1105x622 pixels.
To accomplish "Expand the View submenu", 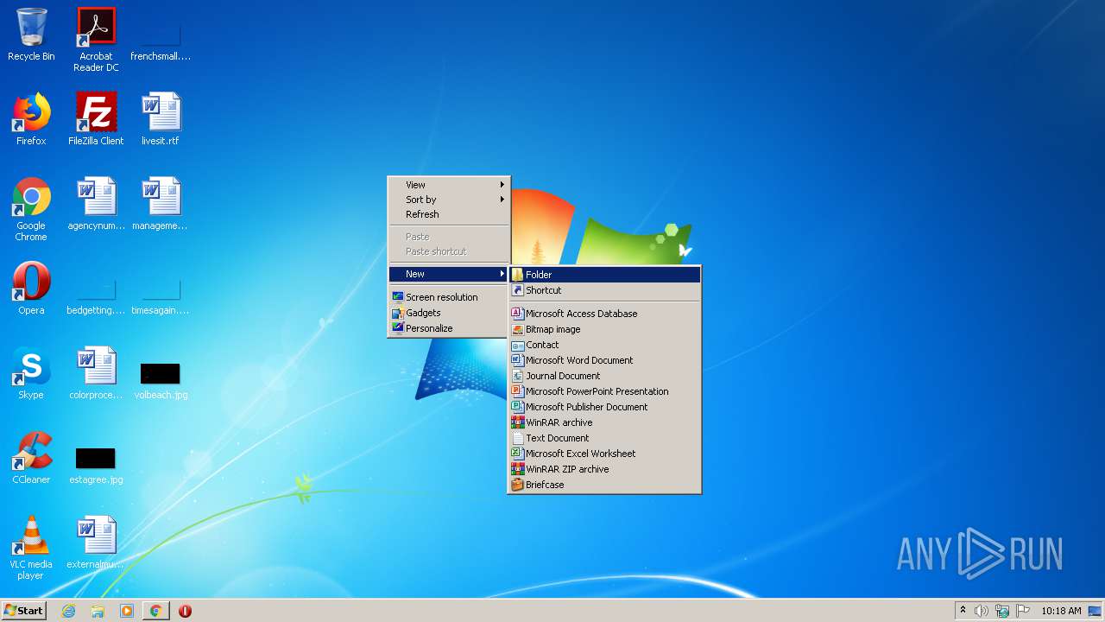I will point(449,185).
